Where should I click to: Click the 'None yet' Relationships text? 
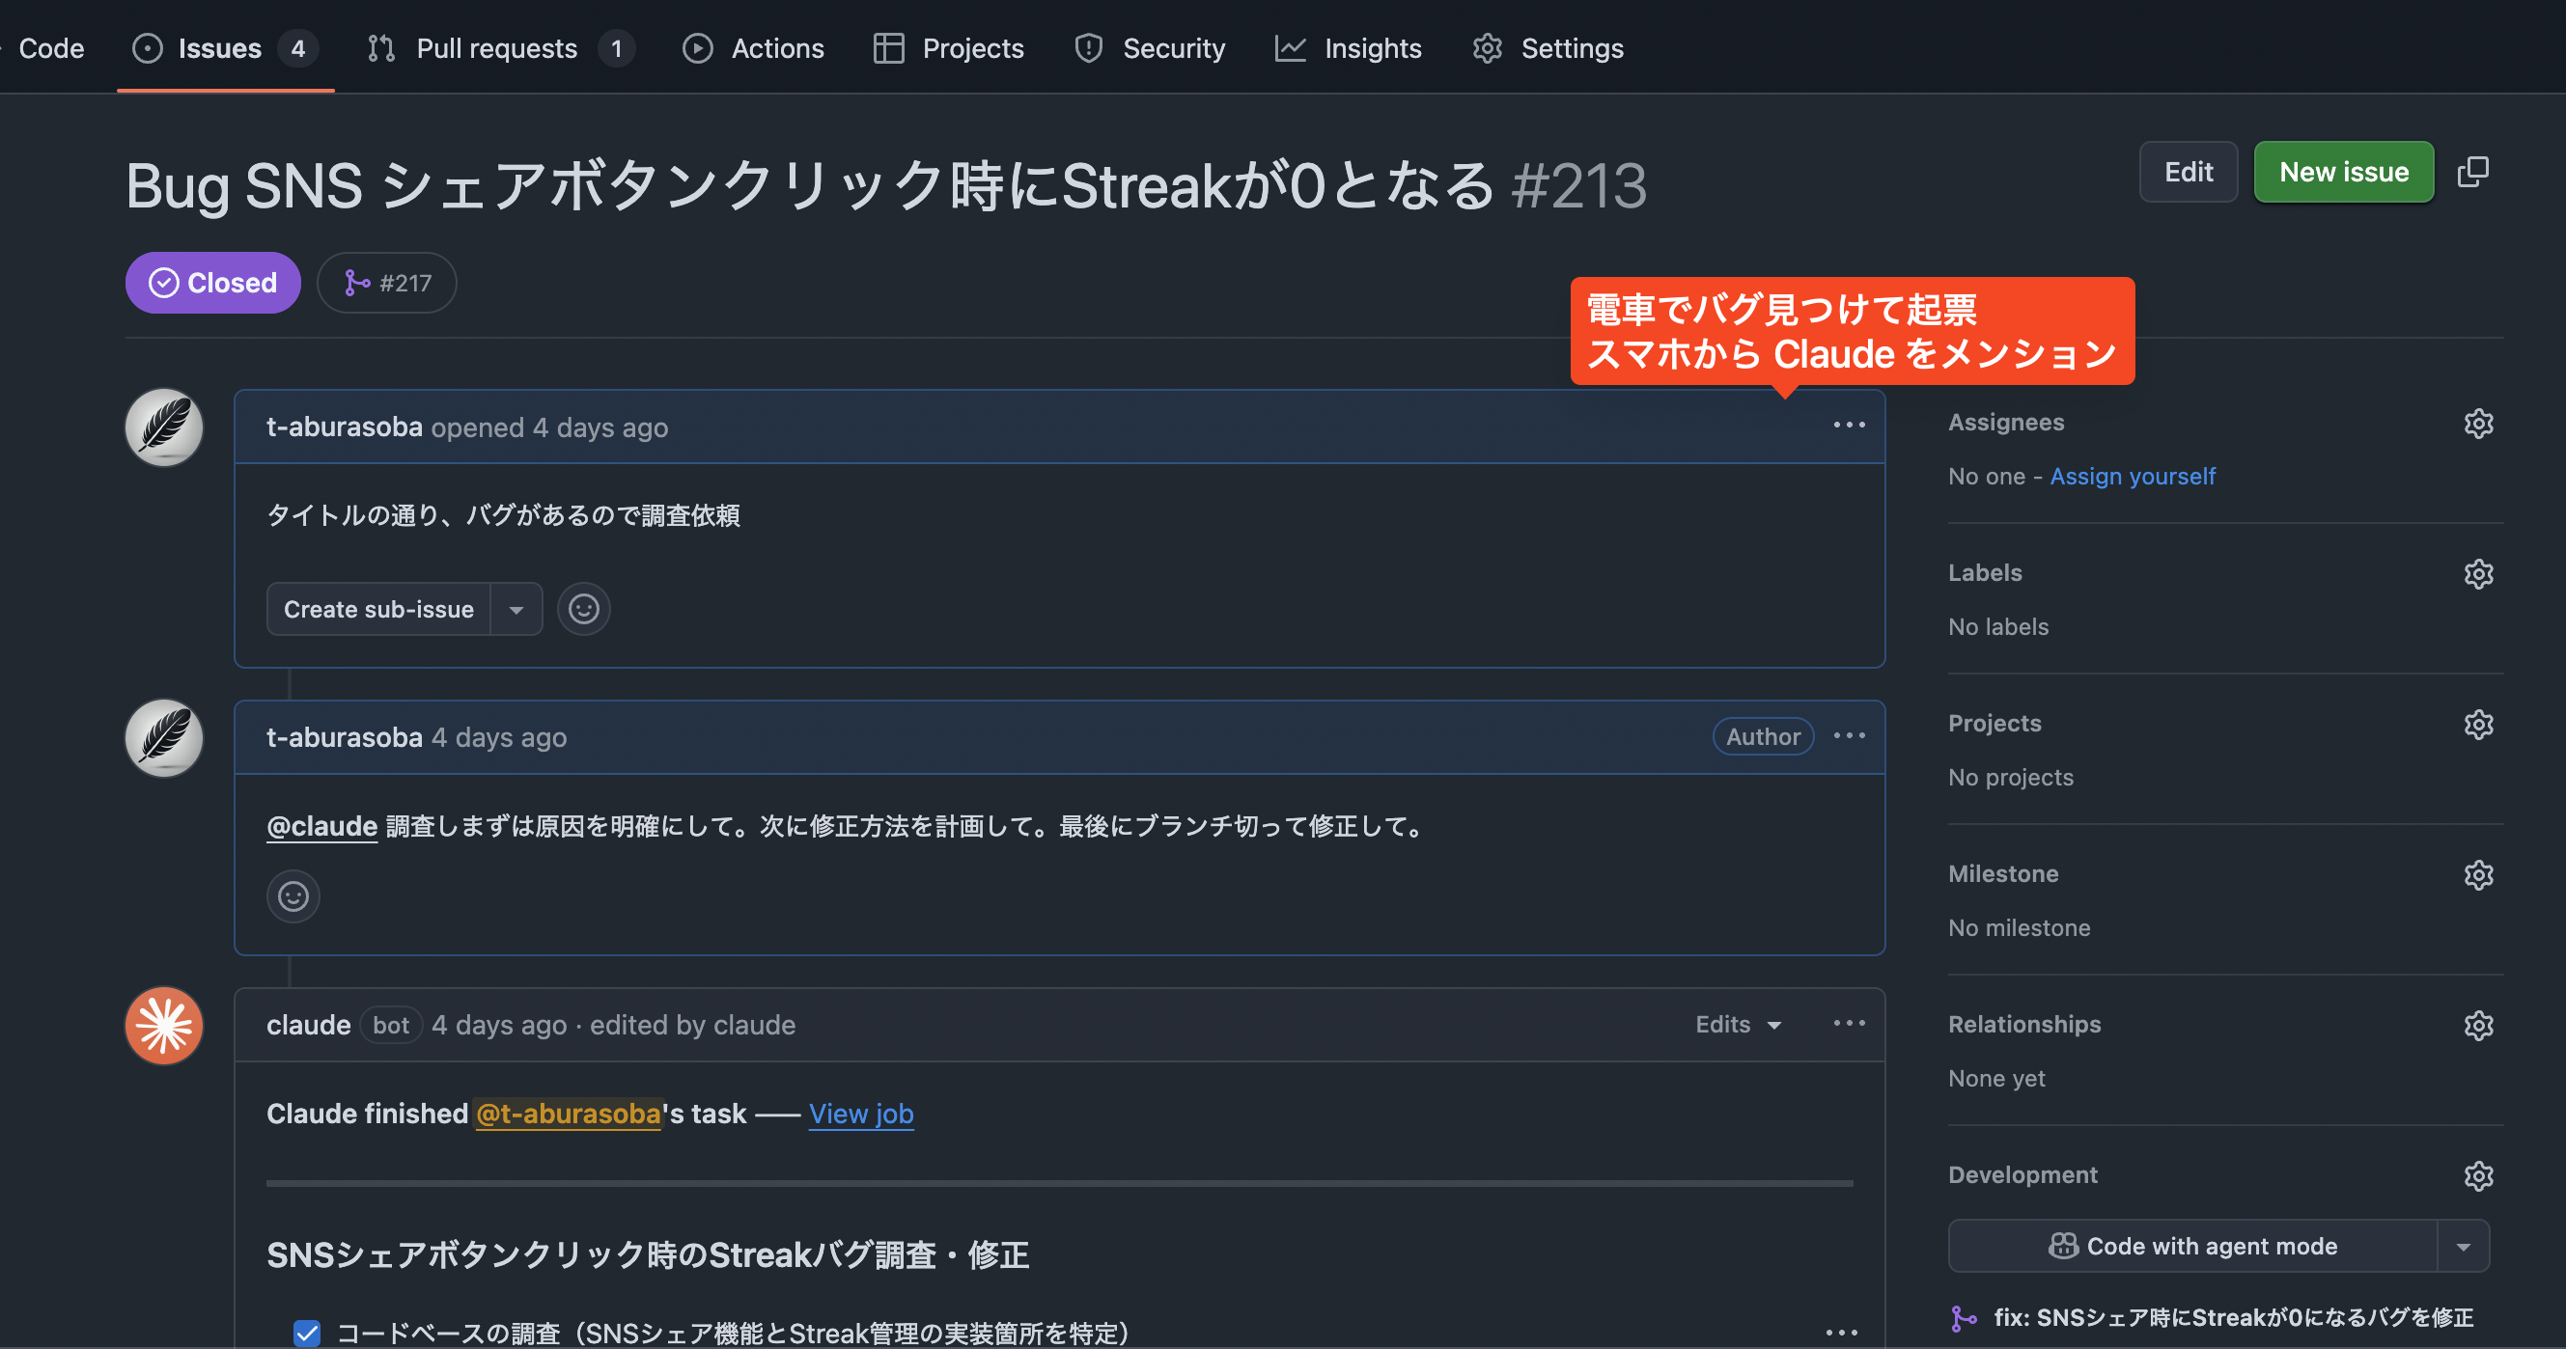coord(1996,1077)
